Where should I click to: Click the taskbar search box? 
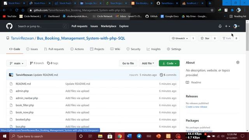[43, 136]
